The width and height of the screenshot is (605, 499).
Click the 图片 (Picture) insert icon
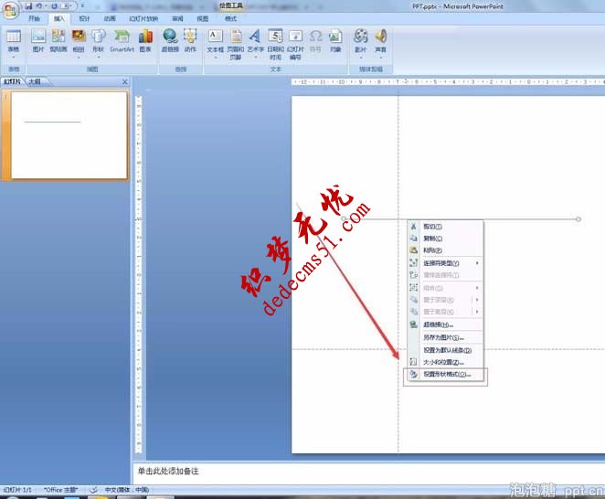pos(38,40)
